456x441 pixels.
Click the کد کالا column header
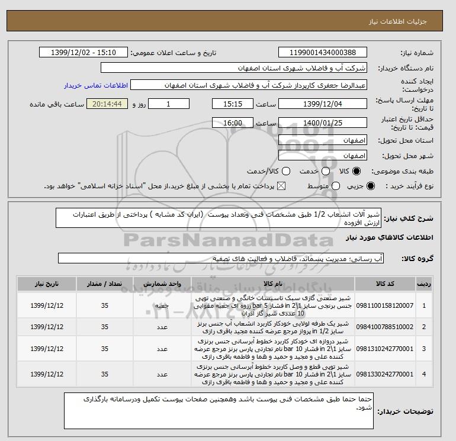pyautogui.click(x=385, y=284)
